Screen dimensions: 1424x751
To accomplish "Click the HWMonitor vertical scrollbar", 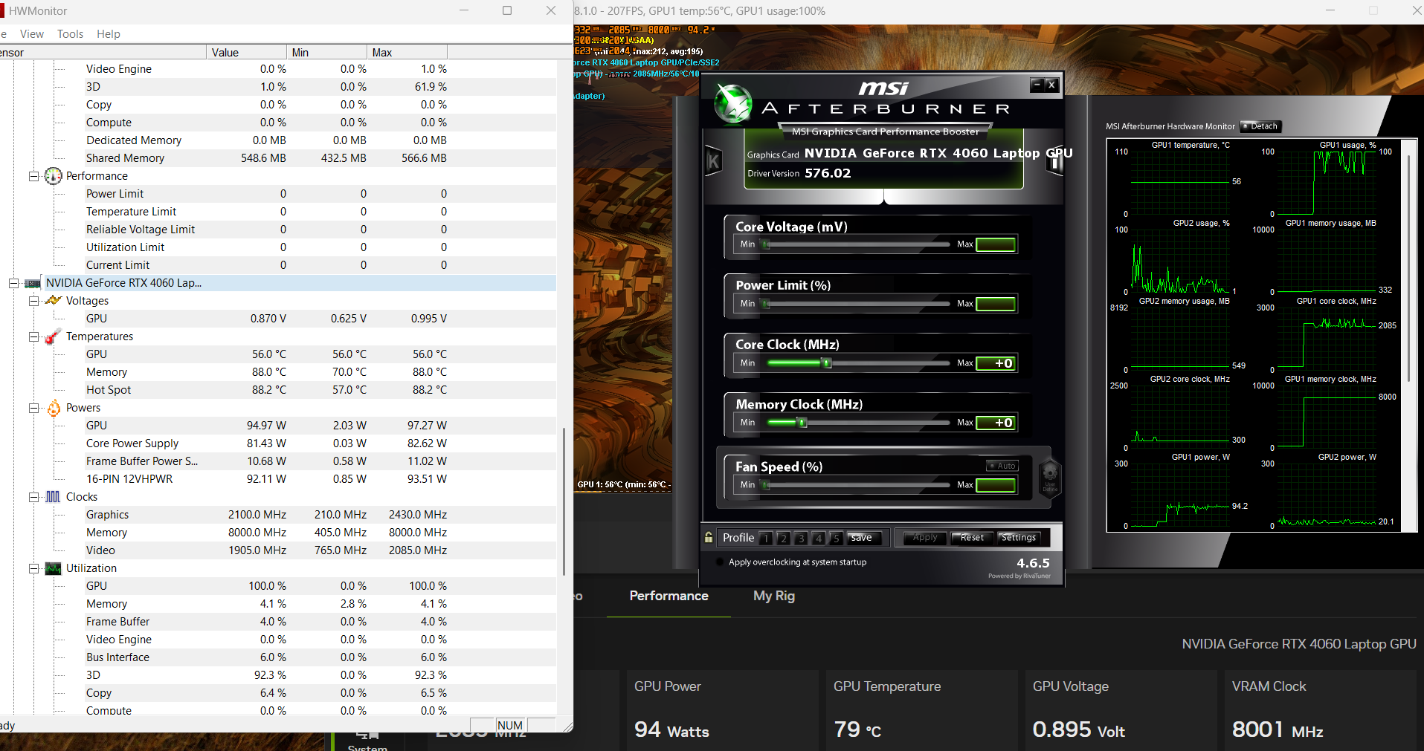I will pos(564,501).
